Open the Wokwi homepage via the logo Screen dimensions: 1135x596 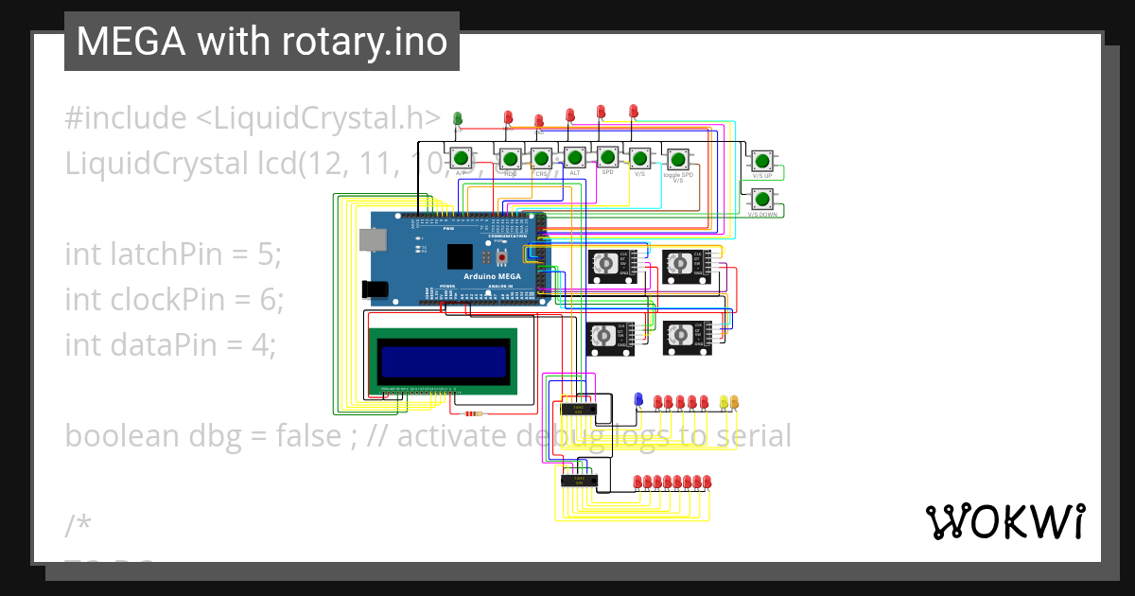[x=1007, y=519]
